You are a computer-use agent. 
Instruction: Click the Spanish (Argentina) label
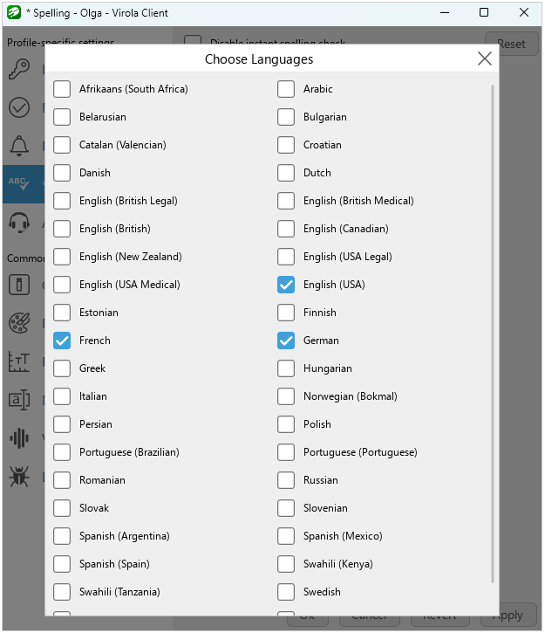124,536
